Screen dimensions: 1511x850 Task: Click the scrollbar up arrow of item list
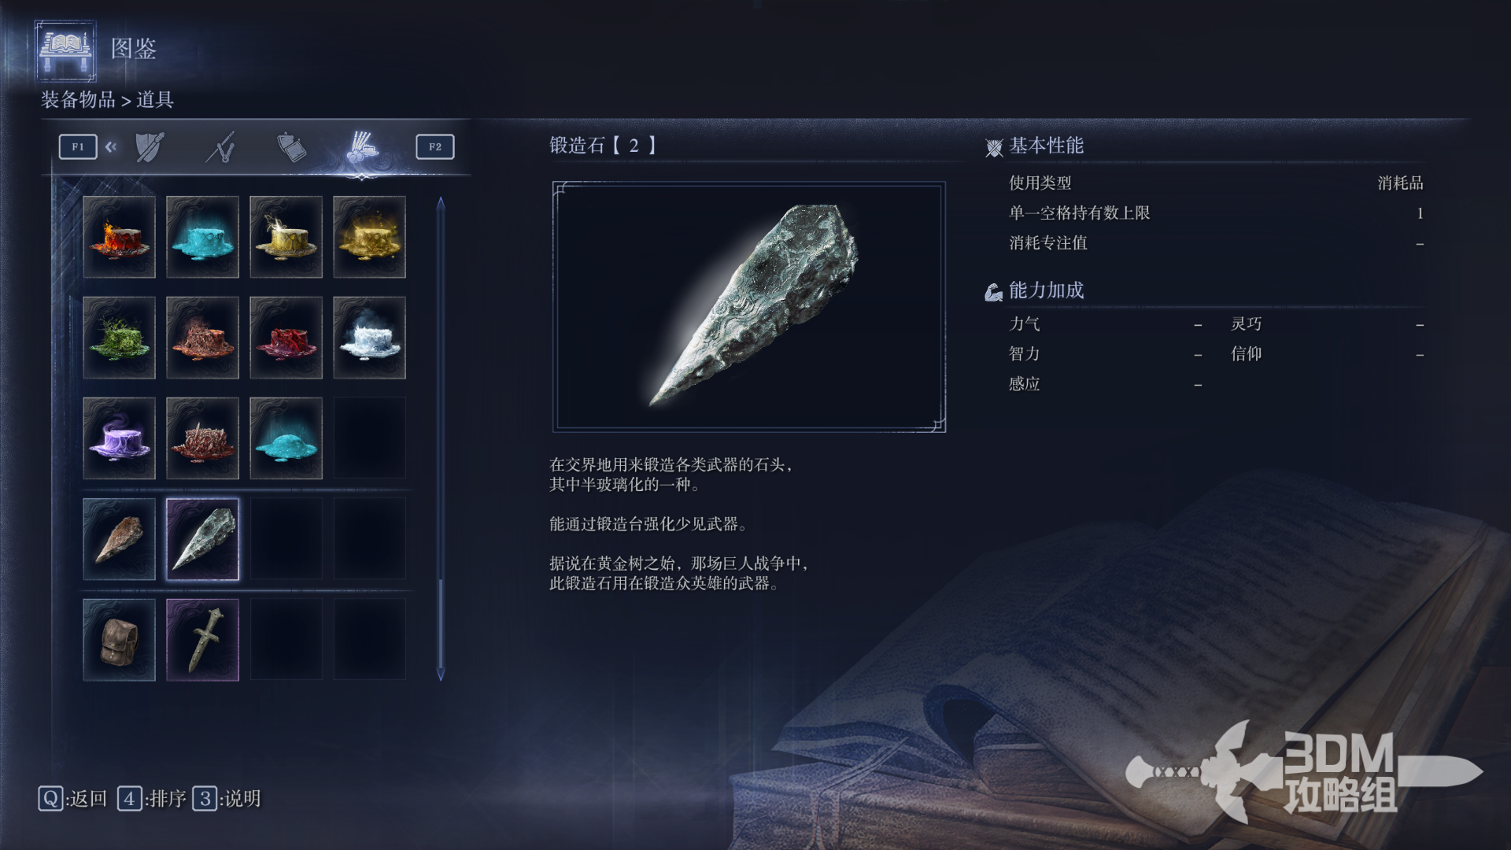tap(441, 203)
